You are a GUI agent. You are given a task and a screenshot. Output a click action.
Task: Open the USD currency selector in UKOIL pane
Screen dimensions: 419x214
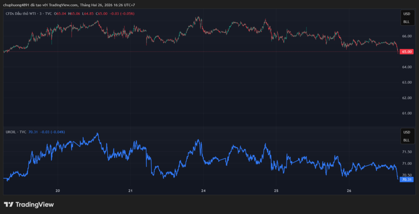click(x=406, y=132)
